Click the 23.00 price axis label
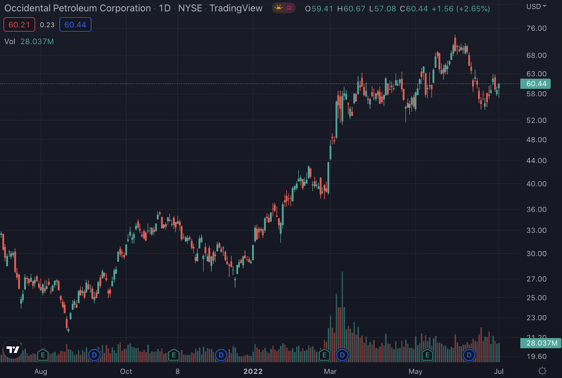 [536, 318]
